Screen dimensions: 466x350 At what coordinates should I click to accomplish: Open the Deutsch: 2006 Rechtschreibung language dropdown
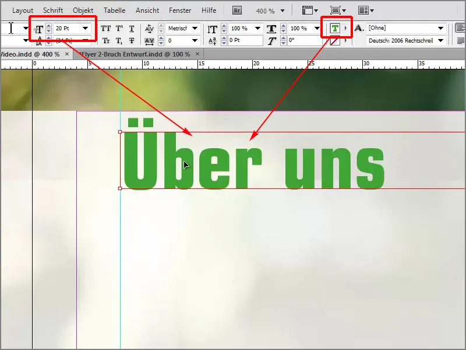click(x=441, y=40)
